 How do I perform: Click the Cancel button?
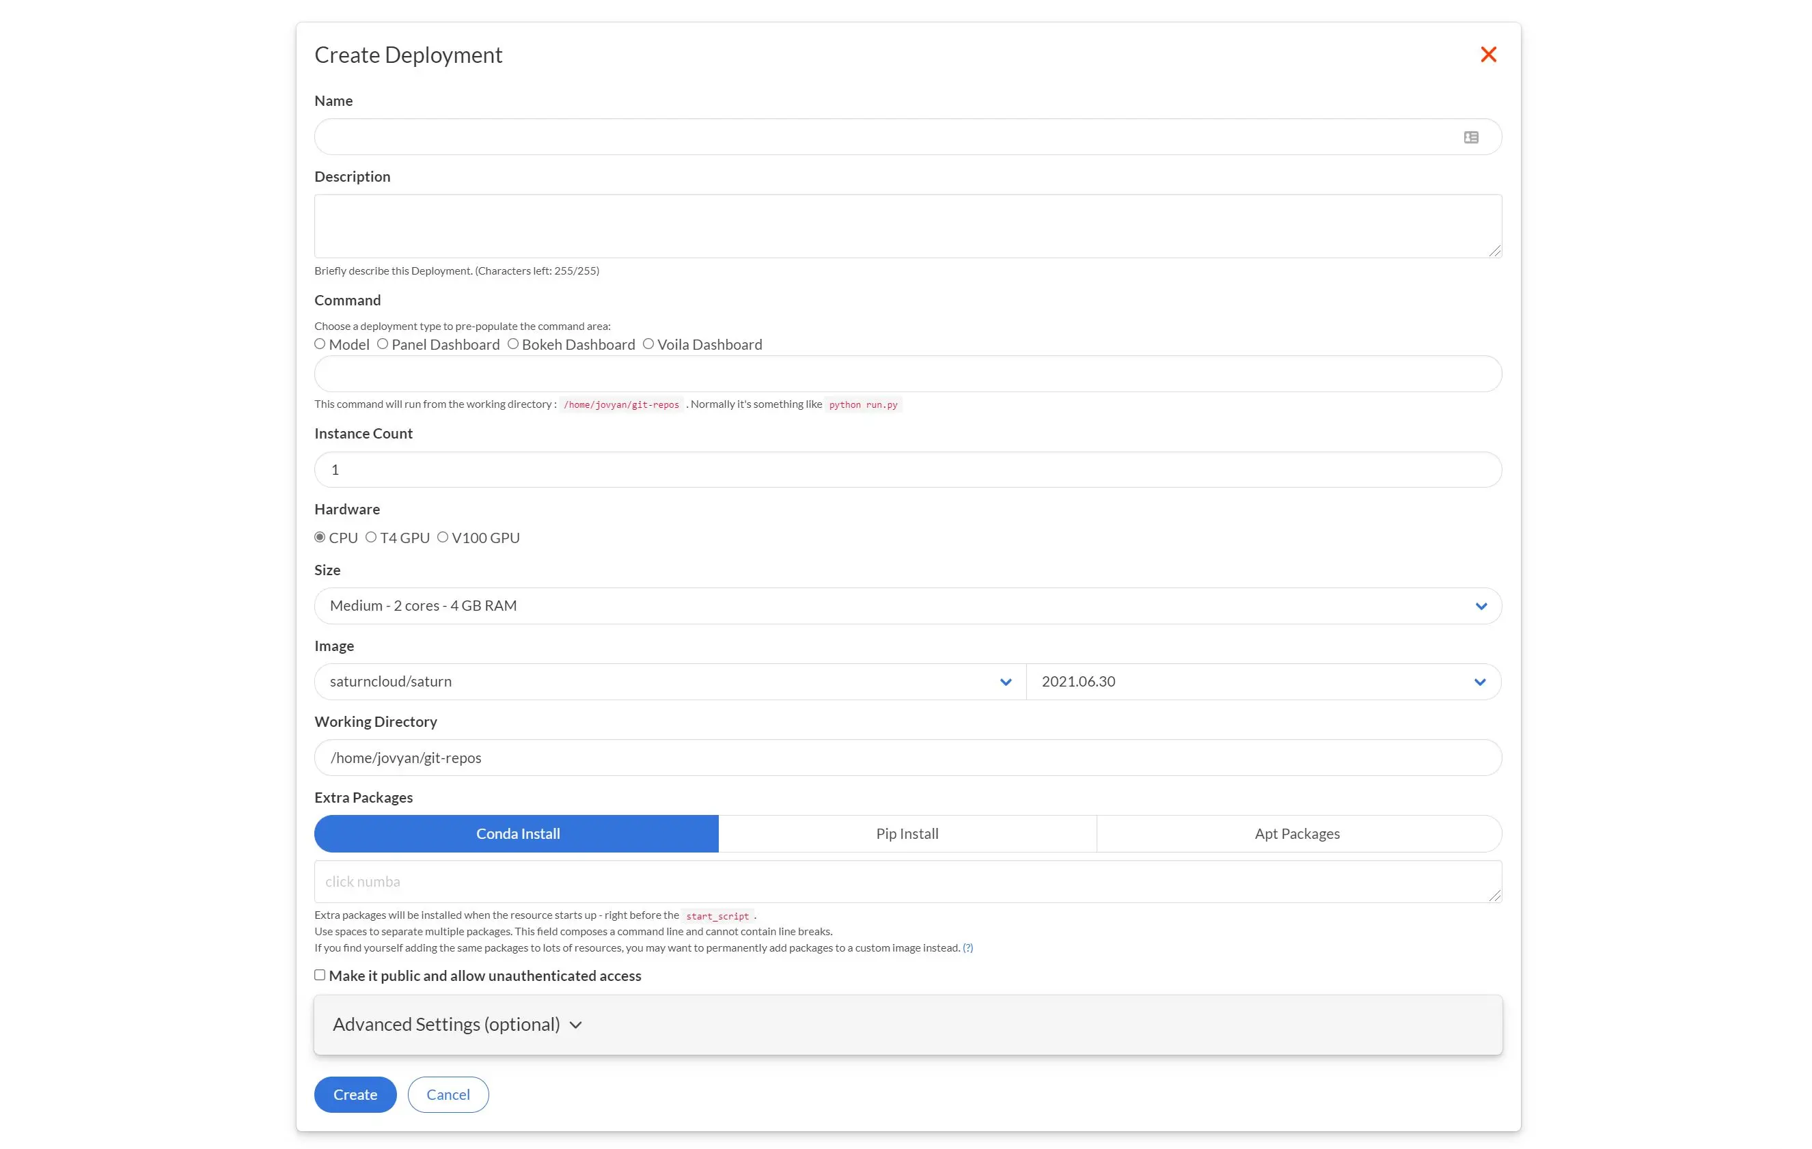pyautogui.click(x=447, y=1094)
